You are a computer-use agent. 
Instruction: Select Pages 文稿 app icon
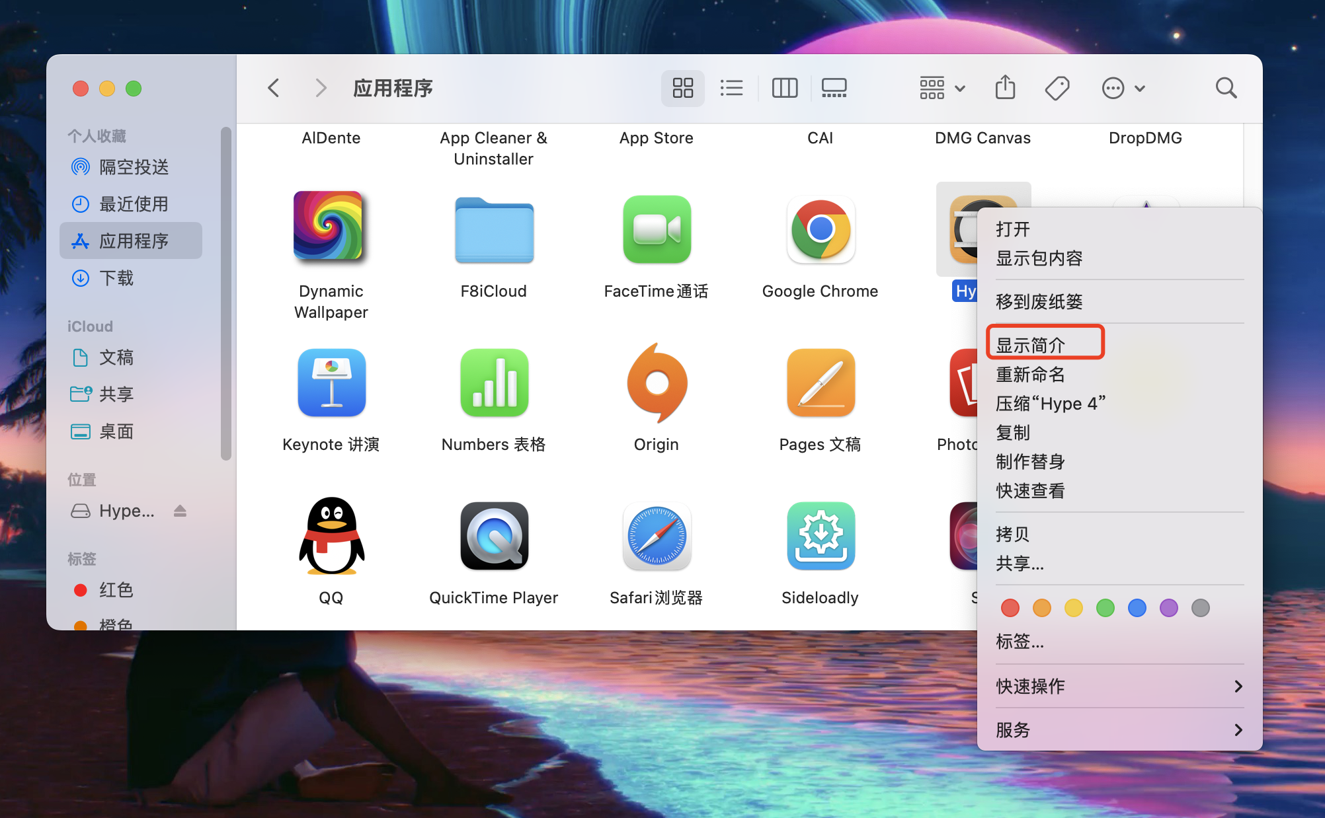(x=821, y=383)
